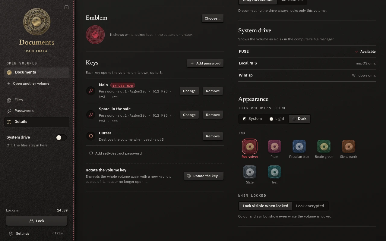Click the plus icon for Open another volume
Screen dimensions: 386x241
coord(9,83)
